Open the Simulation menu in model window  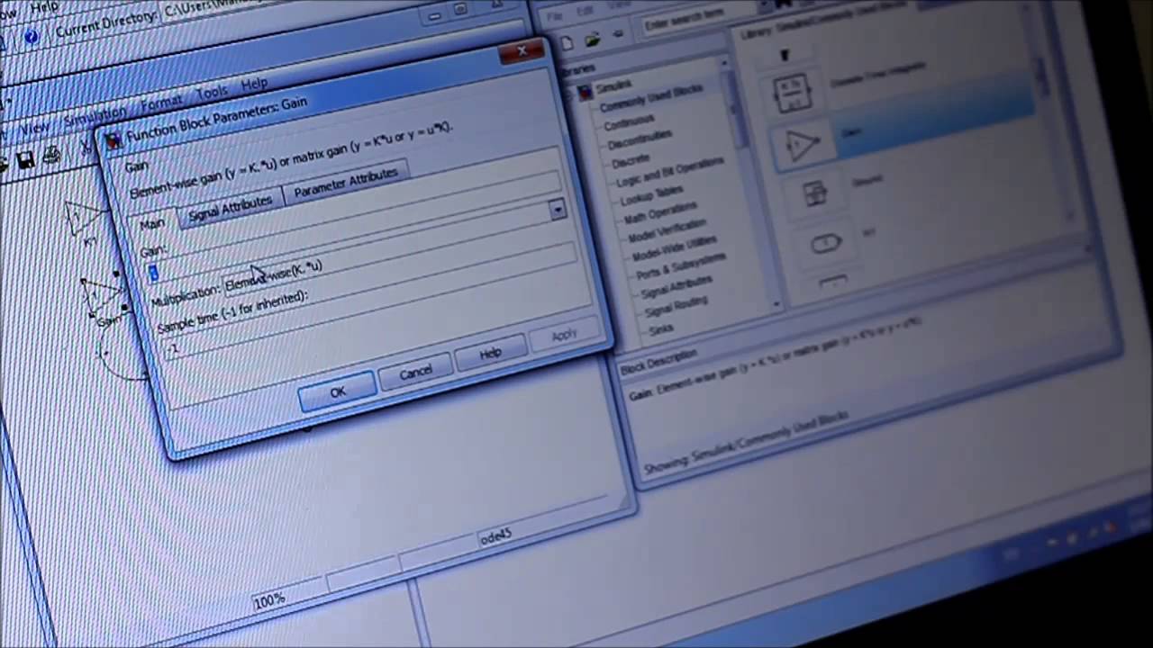click(95, 115)
